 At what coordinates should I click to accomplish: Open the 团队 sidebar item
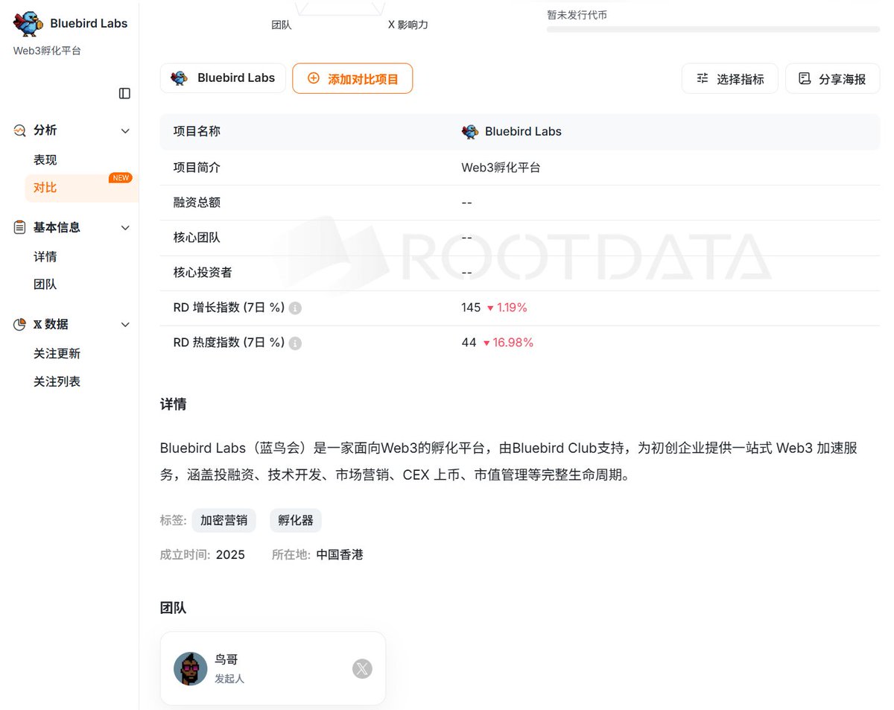(x=45, y=285)
